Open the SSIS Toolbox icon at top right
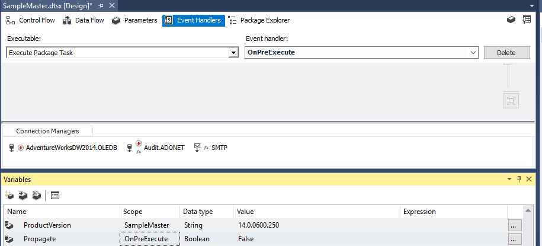Screen dimensions: 542x246 (x=511, y=20)
